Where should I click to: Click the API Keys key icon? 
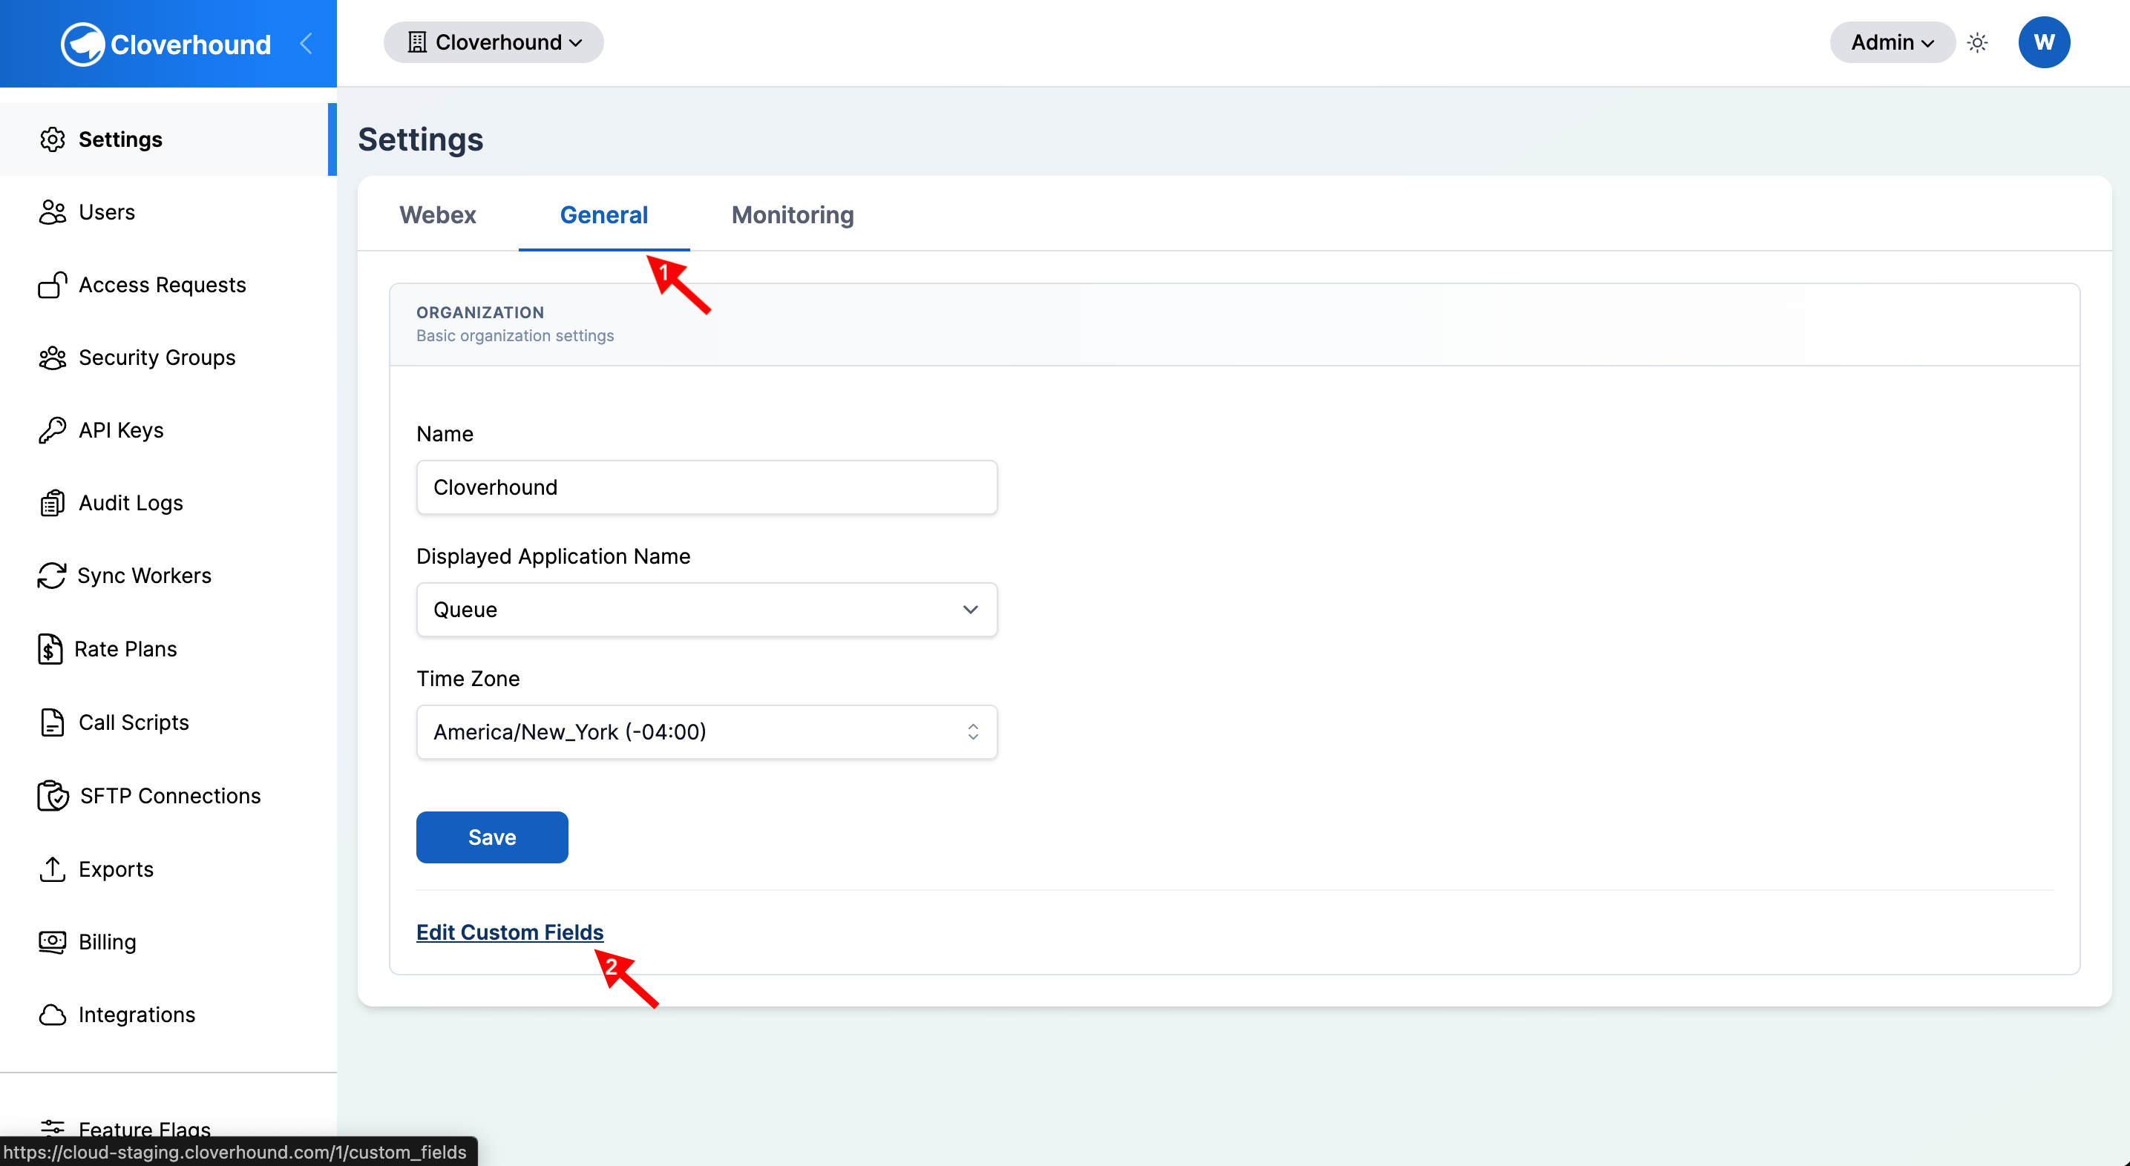click(x=52, y=429)
